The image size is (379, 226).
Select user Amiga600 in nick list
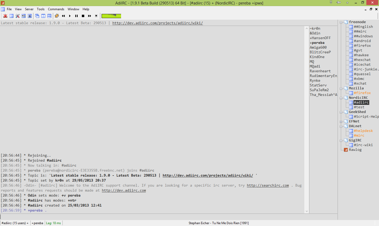coord(318,47)
